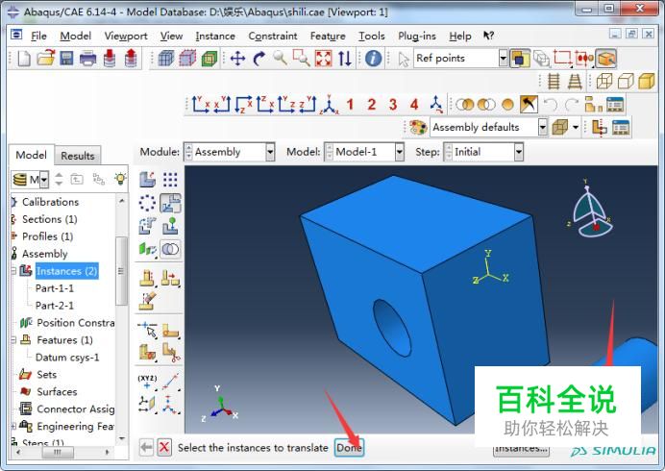Image resolution: width=665 pixels, height=471 pixels.
Task: Select the Radial Pattern tool
Action: click(x=147, y=203)
